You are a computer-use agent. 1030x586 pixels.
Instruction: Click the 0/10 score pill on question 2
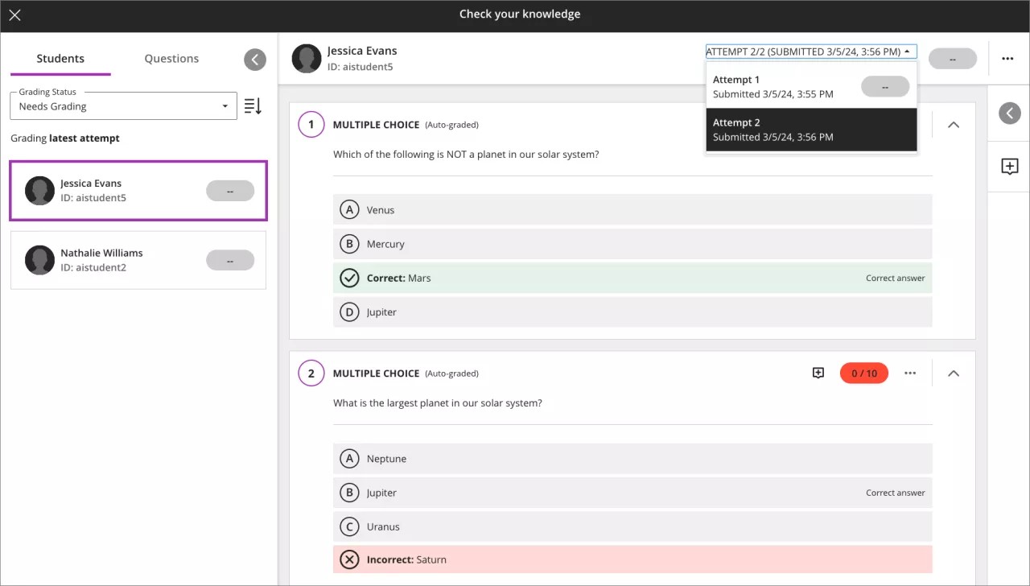coord(863,373)
